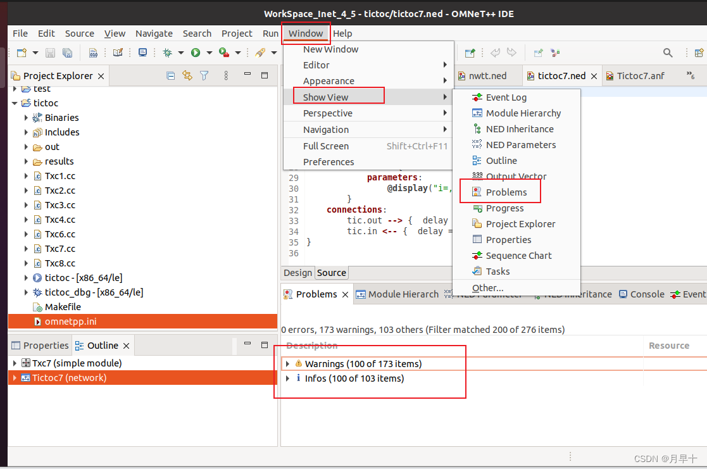Click the Open Perspective icon
The image size is (707, 469).
pyautogui.click(x=699, y=53)
